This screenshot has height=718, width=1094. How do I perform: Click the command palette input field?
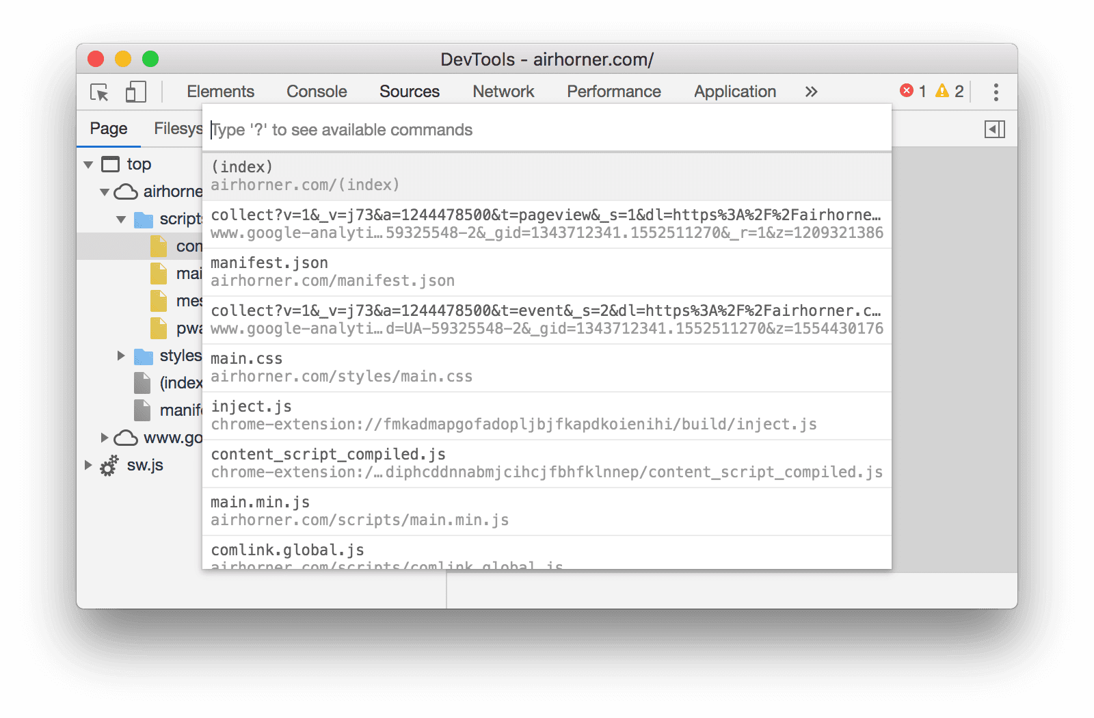point(479,129)
